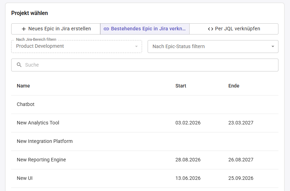Screen dimensions: 290x191
Task: Open the Nach Epic-Status filtern dropdown
Action: coord(213,46)
